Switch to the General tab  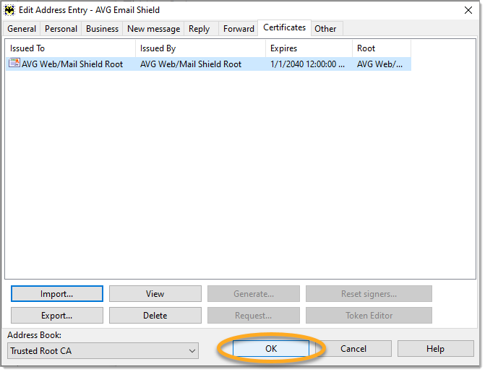(22, 29)
